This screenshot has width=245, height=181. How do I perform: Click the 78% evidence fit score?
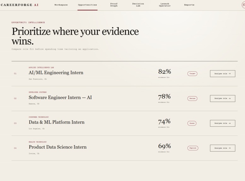point(164,96)
